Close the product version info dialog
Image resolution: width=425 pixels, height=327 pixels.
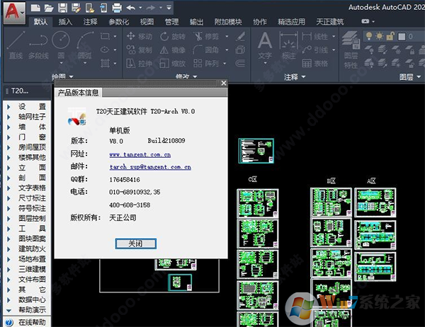point(224,84)
